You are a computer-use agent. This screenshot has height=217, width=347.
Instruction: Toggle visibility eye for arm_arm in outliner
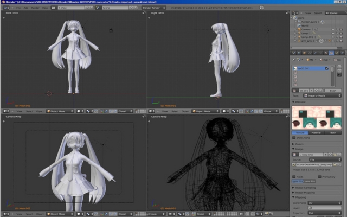[333, 41]
